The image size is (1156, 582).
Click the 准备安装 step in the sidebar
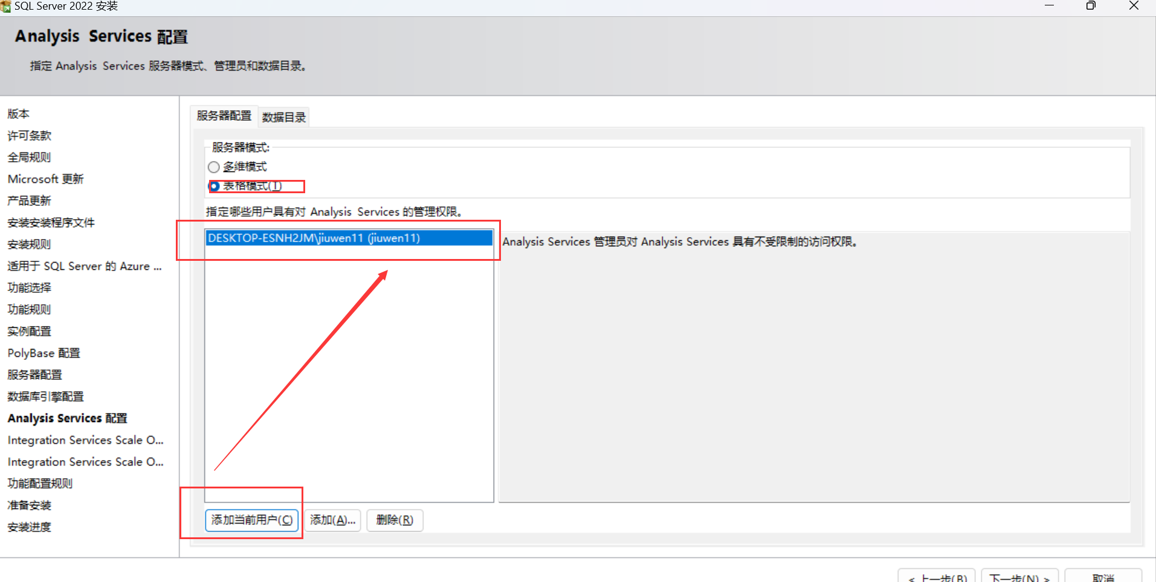pyautogui.click(x=29, y=505)
